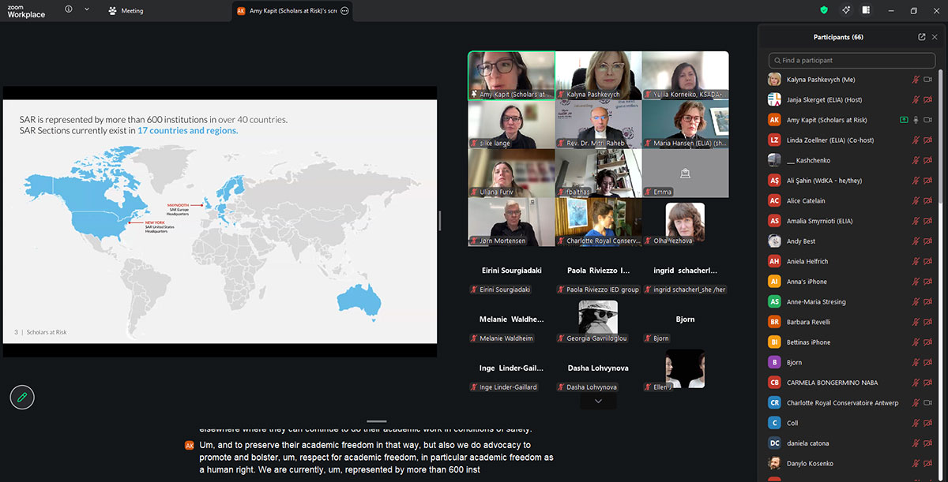Click the green annotate pencil button
Image resolution: width=948 pixels, height=482 pixels.
(x=22, y=397)
